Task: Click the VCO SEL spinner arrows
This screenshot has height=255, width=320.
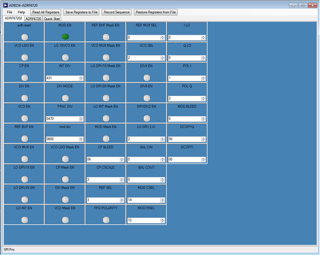Action: tap(163, 58)
